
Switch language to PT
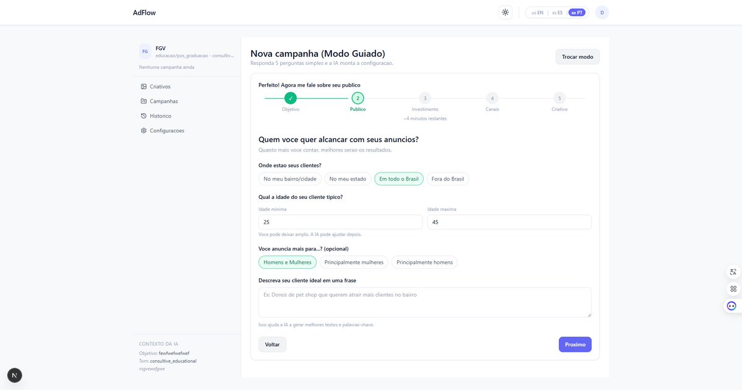(577, 12)
